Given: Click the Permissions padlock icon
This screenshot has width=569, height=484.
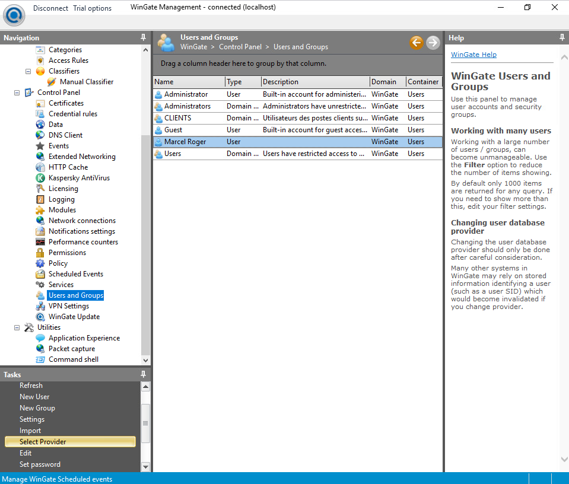Looking at the screenshot, I should (40, 253).
